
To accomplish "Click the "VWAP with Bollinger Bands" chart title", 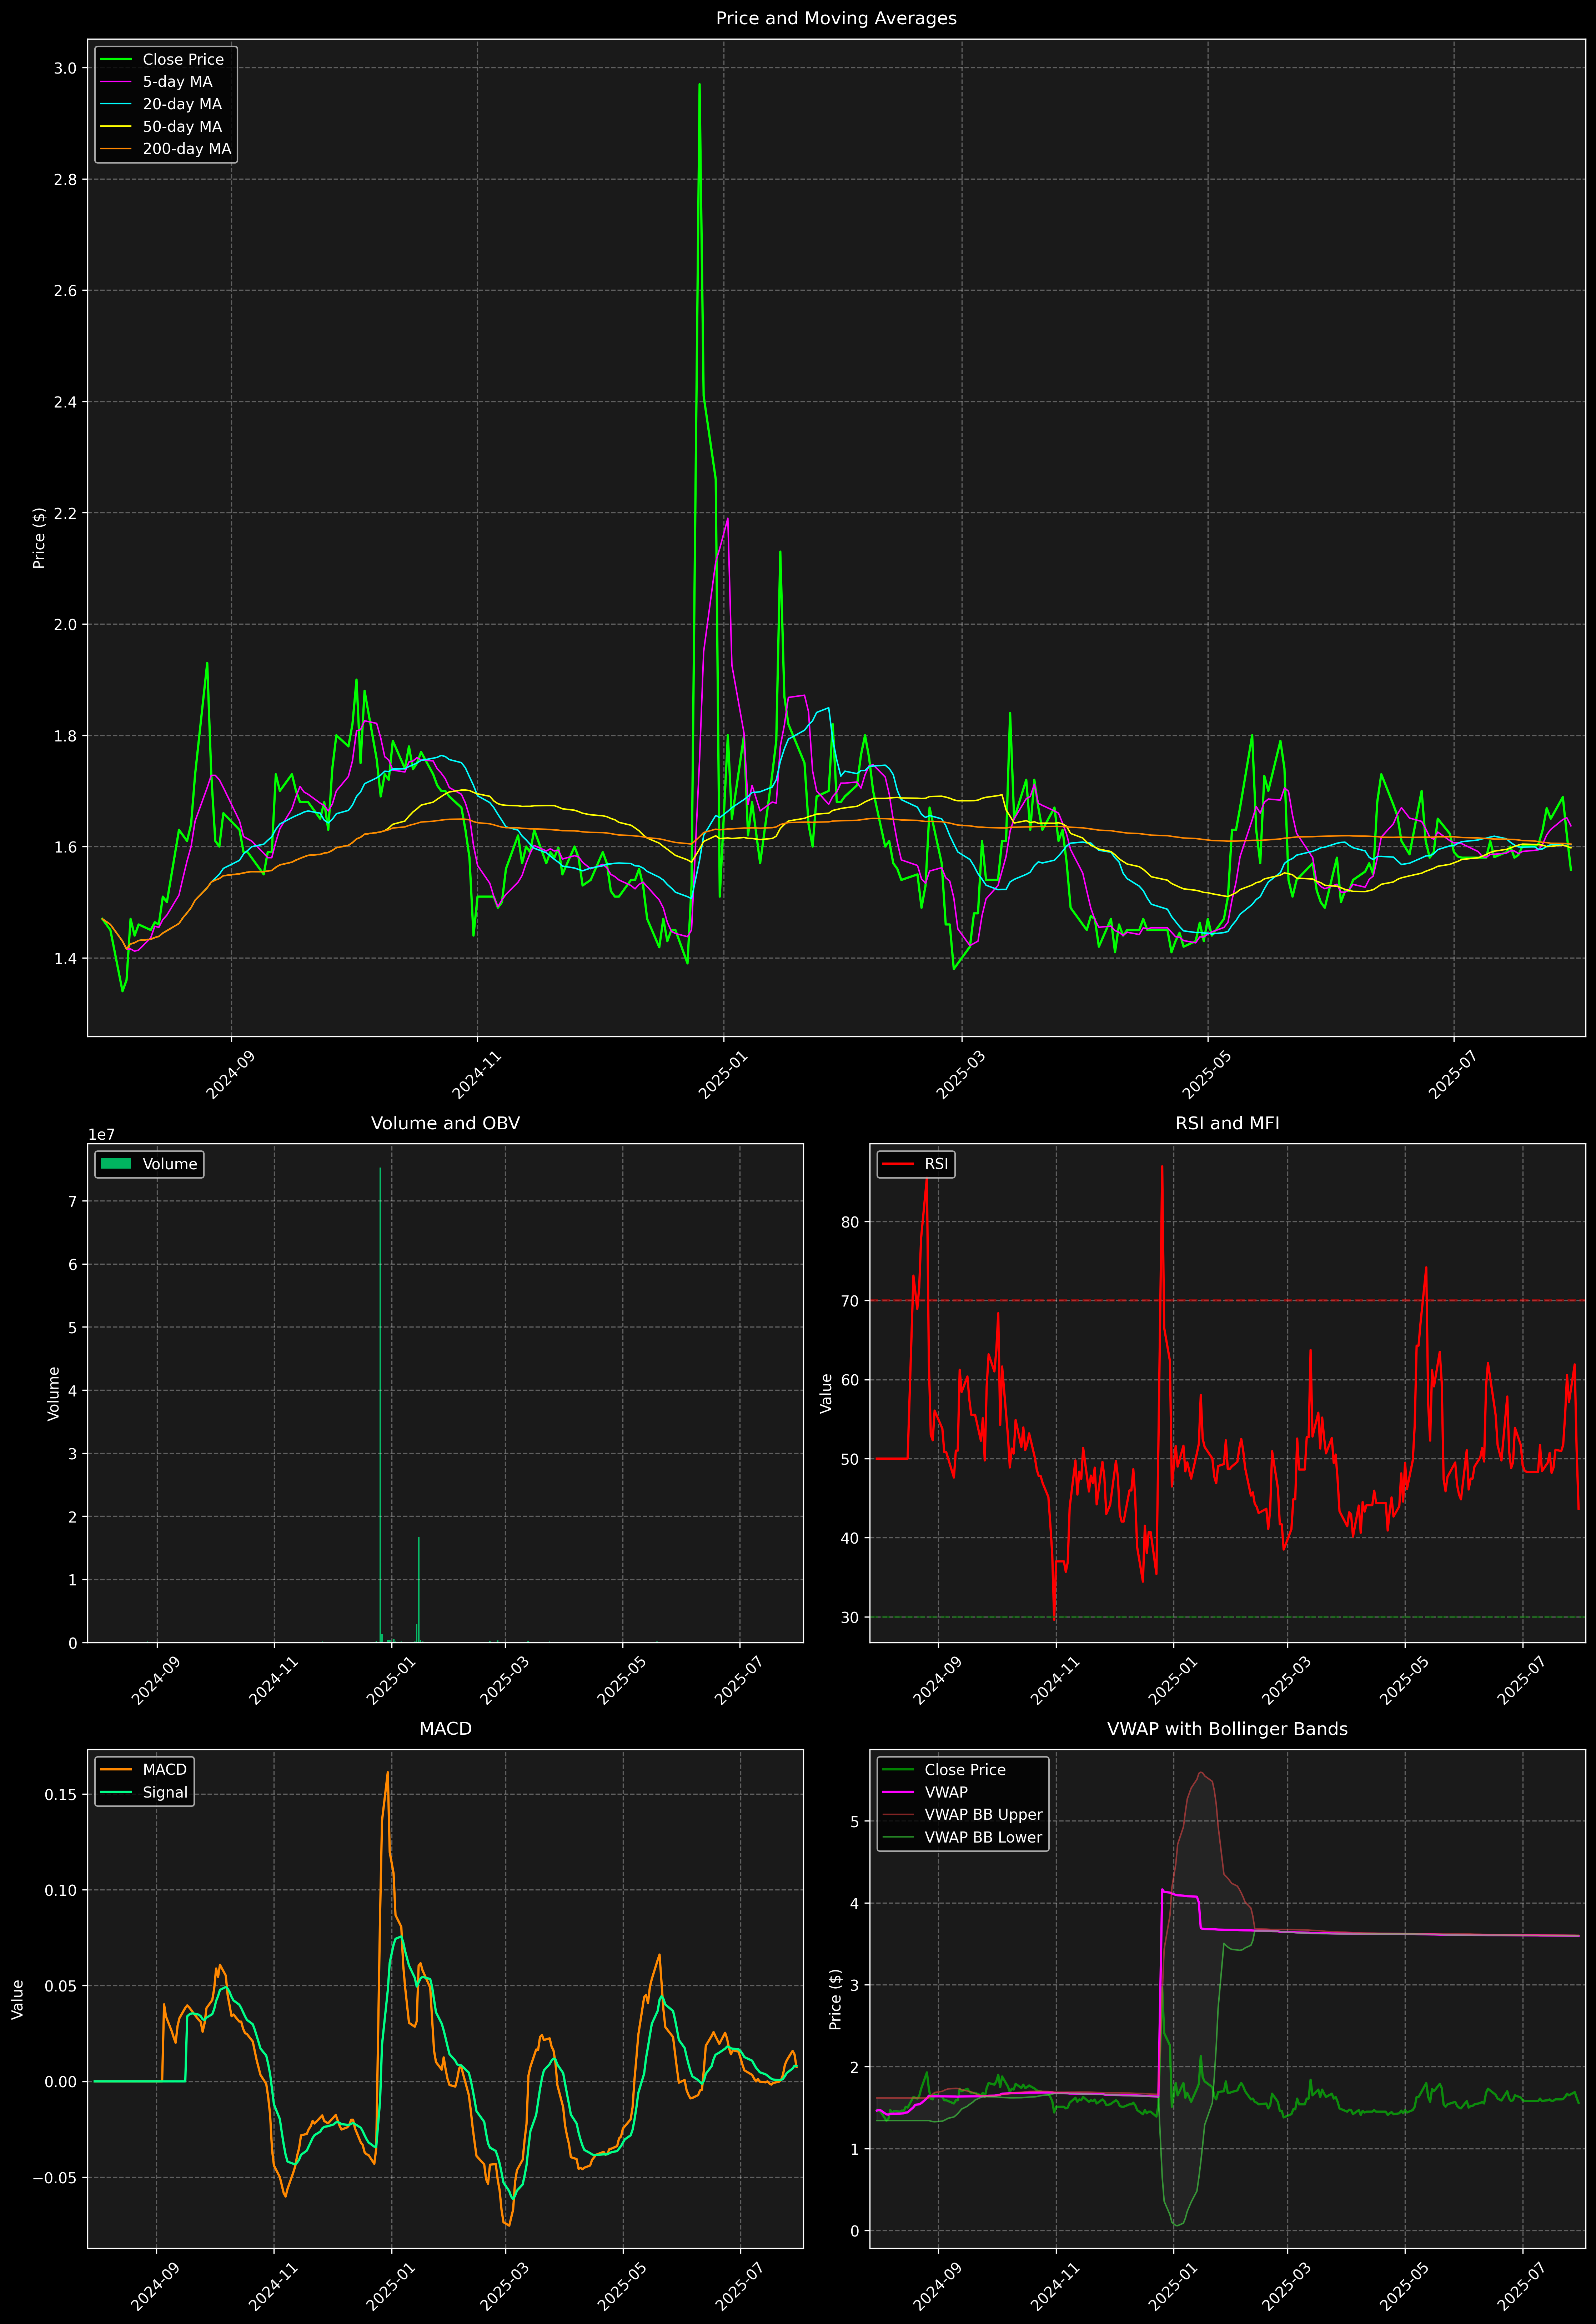I will 1227,1729.
